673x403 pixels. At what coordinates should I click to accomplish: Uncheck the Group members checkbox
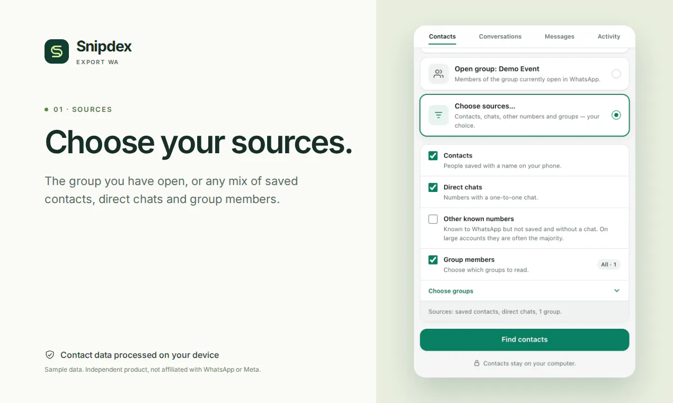tap(433, 260)
